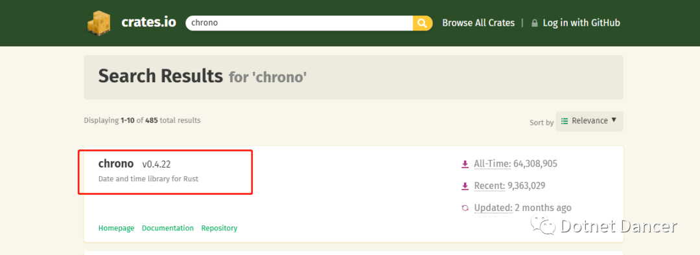Viewport: 700px width, 255px height.
Task: Click the Updated refresh circle icon
Action: coord(465,208)
